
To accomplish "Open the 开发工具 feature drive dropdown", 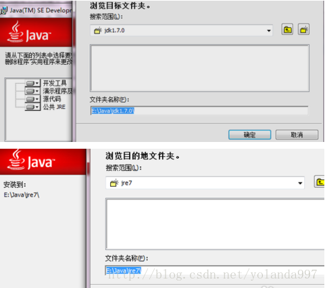I will pyautogui.click(x=32, y=83).
